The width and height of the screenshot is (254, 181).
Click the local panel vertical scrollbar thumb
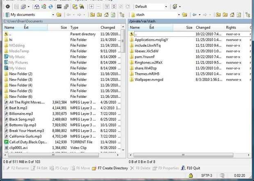coord(123,41)
